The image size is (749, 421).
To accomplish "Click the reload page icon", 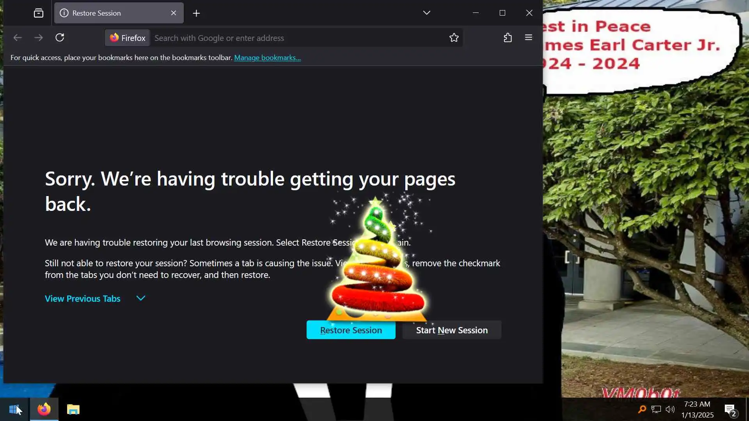I will click(x=60, y=38).
